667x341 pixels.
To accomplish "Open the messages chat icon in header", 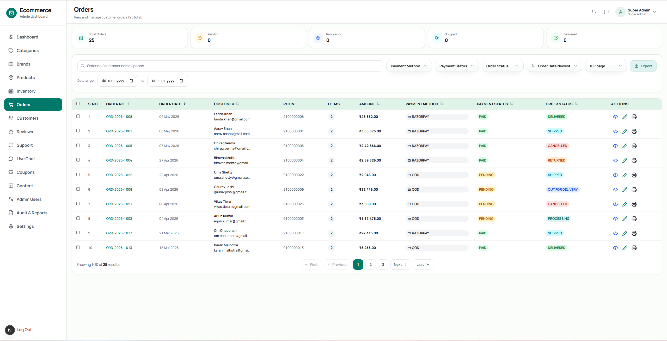I will [606, 12].
